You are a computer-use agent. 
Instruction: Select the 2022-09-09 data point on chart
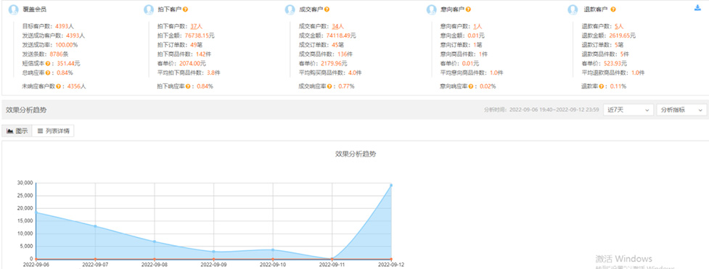(213, 252)
